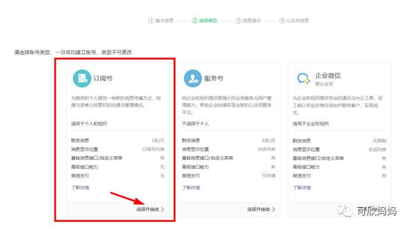Open 了解详情 link under 订阅号
Image resolution: width=410 pixels, height=229 pixels.
coord(80,188)
